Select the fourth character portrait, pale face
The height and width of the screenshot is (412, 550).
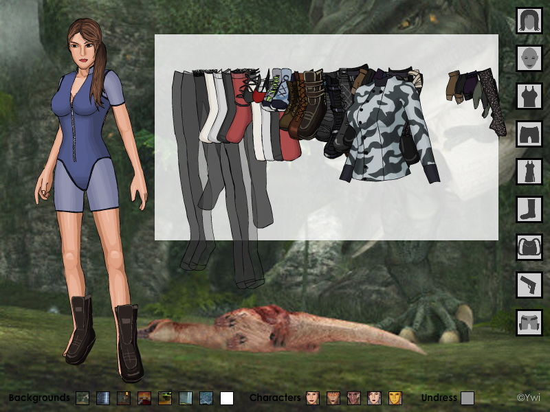coord(374,398)
